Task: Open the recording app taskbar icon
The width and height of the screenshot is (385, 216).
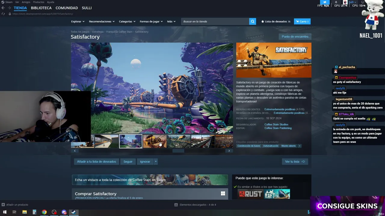Action: (x=54, y=212)
